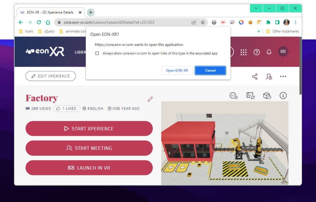Bookmark this page with star icon
316x202 pixels.
pos(203,22)
